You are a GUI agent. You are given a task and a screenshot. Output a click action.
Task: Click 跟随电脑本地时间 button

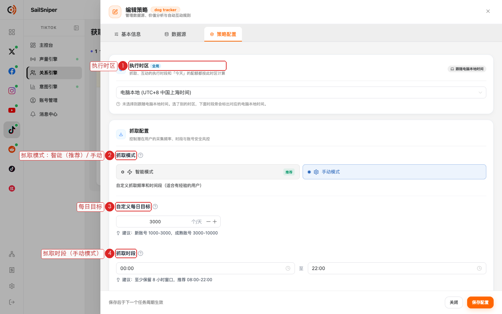point(467,69)
